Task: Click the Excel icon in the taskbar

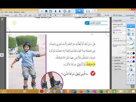Action: (x=101, y=91)
